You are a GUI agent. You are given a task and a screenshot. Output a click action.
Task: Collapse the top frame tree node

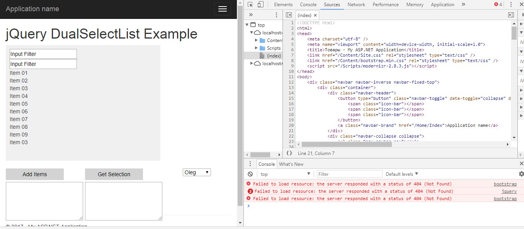pyautogui.click(x=247, y=25)
